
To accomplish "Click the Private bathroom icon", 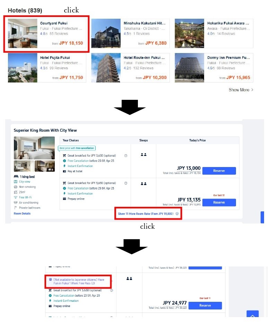I will (16, 208).
